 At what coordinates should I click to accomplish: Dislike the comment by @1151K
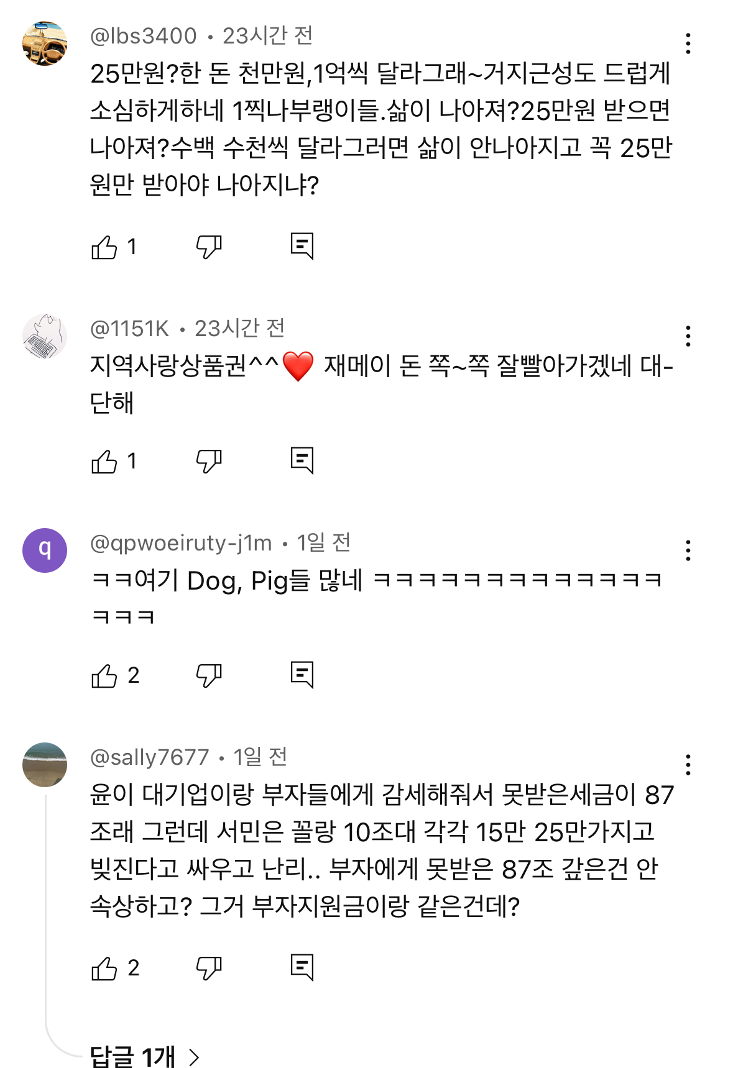coord(209,462)
